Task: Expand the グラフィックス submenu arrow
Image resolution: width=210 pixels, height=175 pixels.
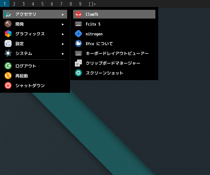Action: coord(63,34)
